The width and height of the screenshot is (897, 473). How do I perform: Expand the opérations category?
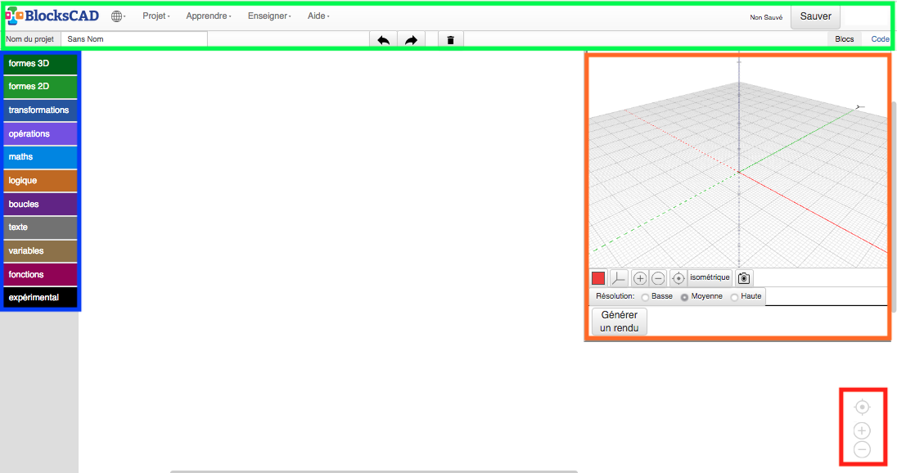[x=40, y=133]
